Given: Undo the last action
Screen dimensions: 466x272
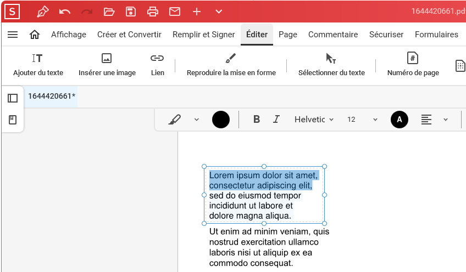Looking at the screenshot, I should click(x=64, y=12).
